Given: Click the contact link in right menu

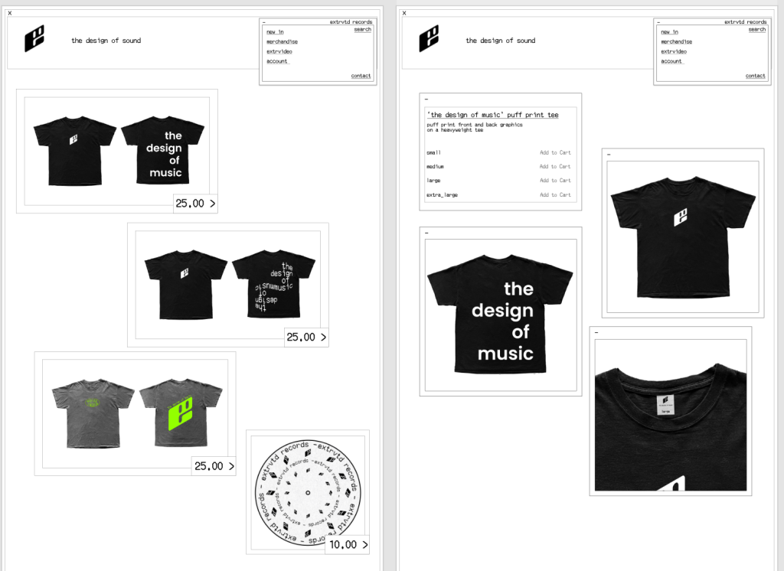Looking at the screenshot, I should point(755,76).
